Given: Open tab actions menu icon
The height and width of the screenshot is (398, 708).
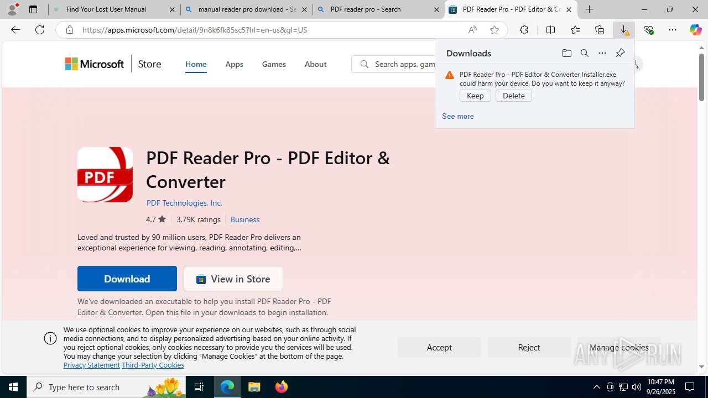Looking at the screenshot, I should point(33,9).
